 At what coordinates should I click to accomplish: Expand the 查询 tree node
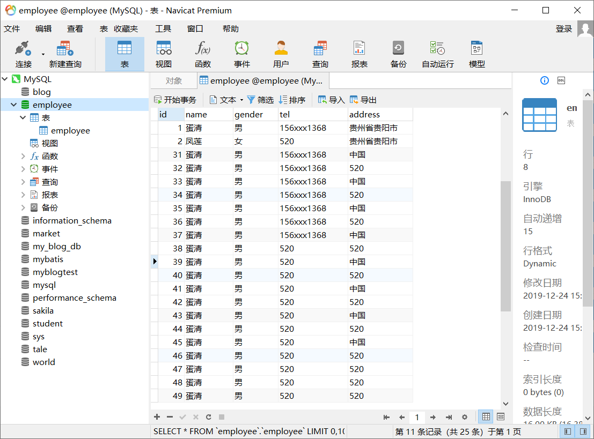(x=23, y=182)
